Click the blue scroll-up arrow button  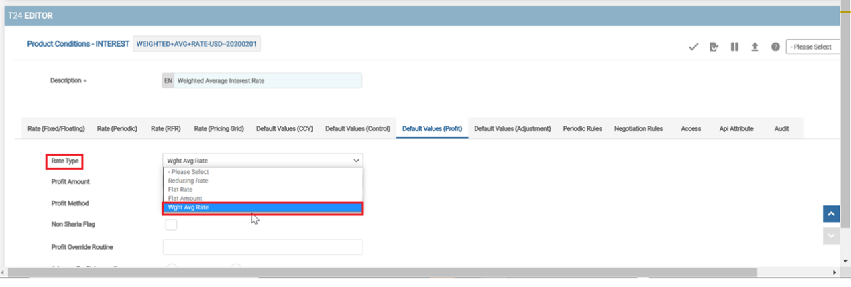coord(831,214)
